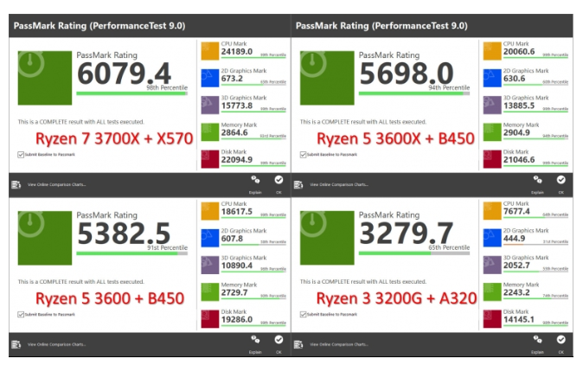Screen dimensions: 583x365
Task: Toggle Submit Baseline checkbox in Ryzen 3 3200G panel
Action: [303, 315]
